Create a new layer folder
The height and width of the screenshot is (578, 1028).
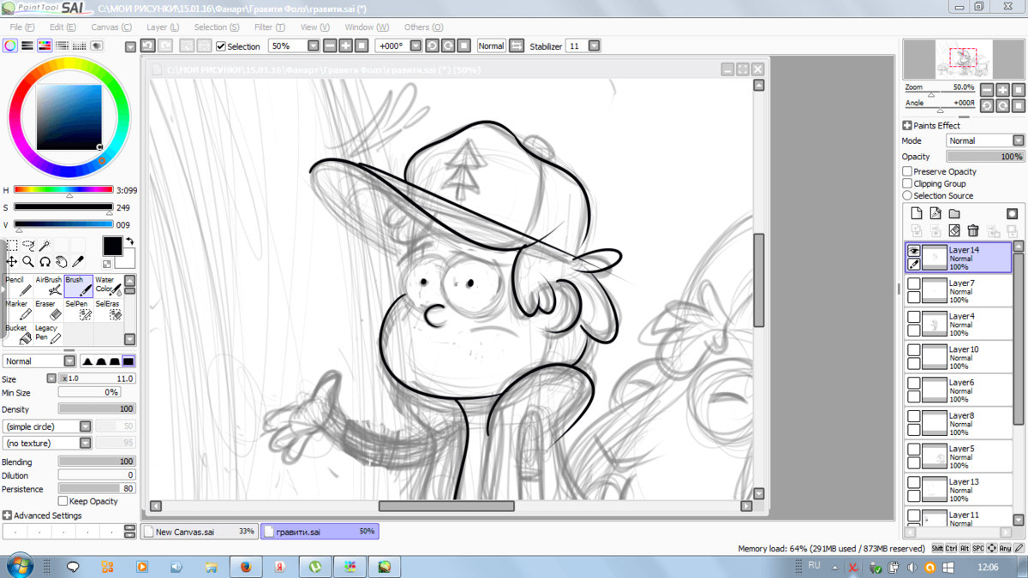954,213
